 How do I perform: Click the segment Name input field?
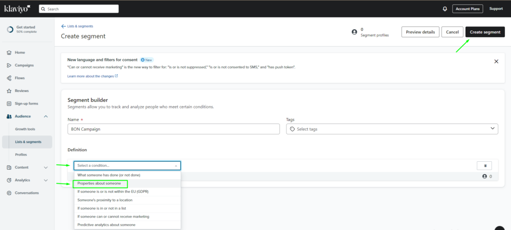173,129
